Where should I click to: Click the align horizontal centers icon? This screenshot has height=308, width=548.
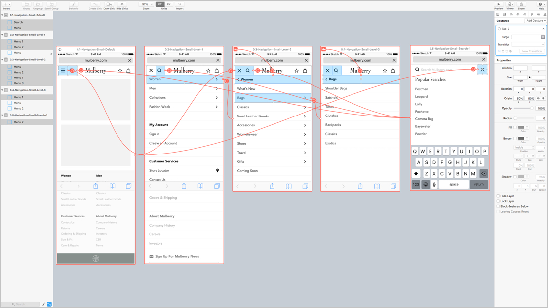click(x=518, y=14)
